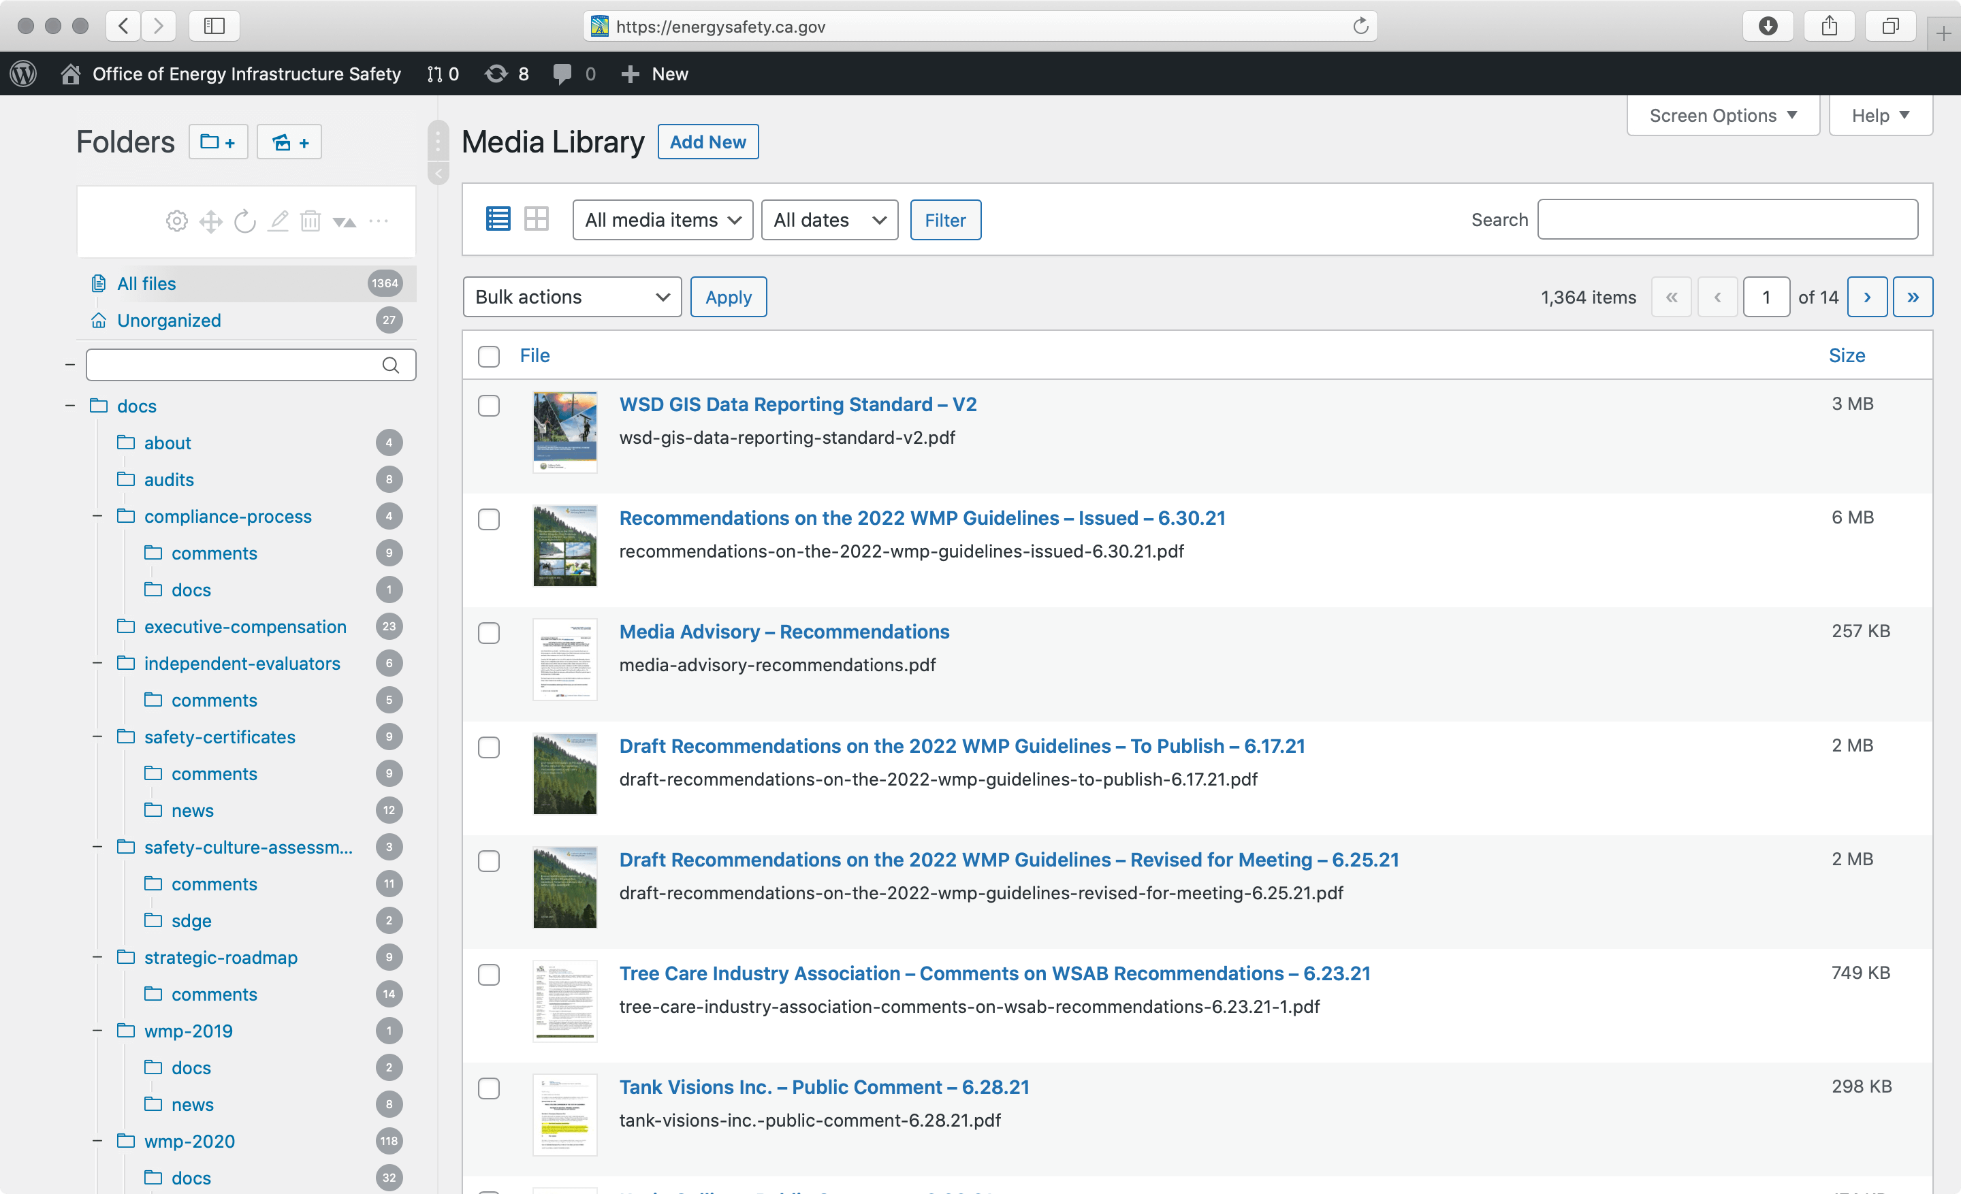
Task: Click the folder media upload icon
Action: (286, 142)
